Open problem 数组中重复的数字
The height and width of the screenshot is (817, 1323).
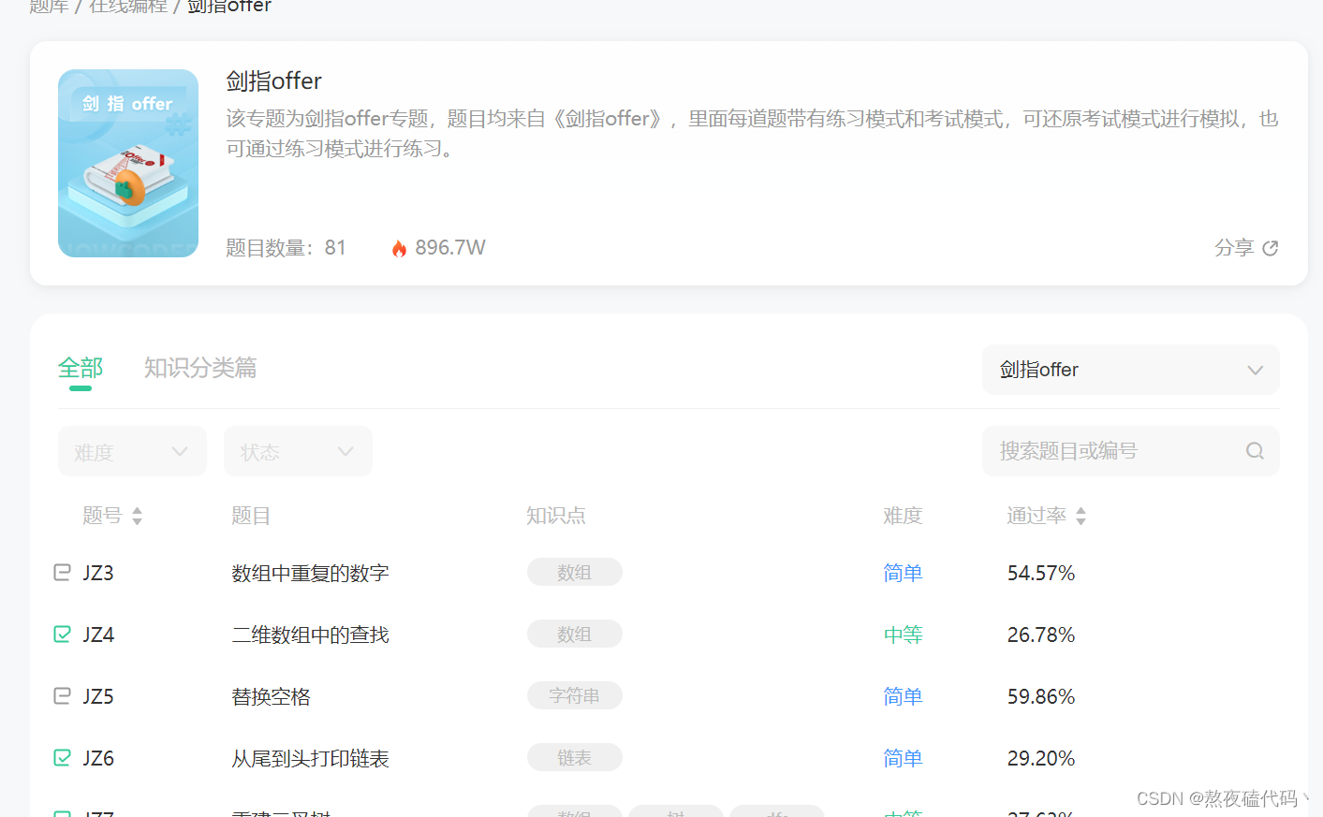[x=310, y=573]
